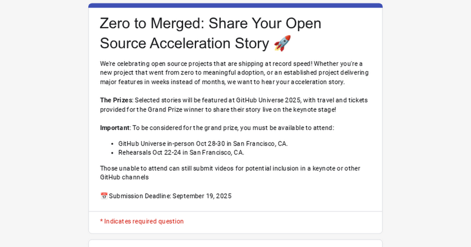
Task: Click the "Indicates required question" notice
Action: pyautogui.click(x=144, y=222)
